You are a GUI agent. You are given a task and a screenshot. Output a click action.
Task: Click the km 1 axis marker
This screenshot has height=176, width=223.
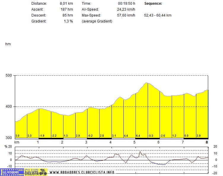pos(38,142)
